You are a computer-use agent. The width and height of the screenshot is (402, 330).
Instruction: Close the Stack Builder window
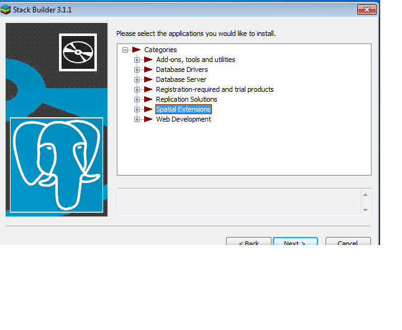point(367,10)
